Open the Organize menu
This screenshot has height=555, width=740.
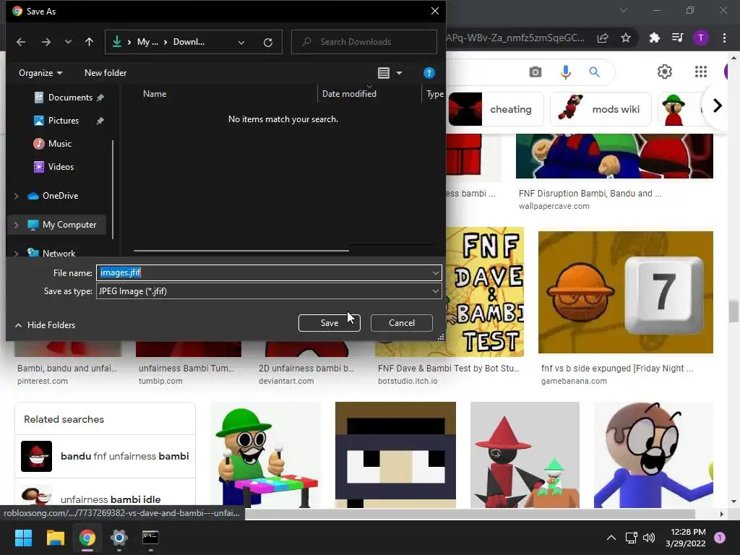(x=40, y=73)
